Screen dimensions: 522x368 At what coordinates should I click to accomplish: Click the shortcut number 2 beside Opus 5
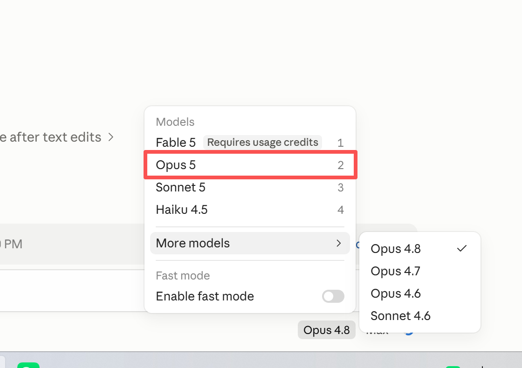point(340,165)
